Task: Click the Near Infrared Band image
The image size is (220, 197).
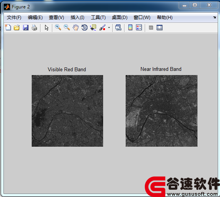Action: tap(162, 111)
